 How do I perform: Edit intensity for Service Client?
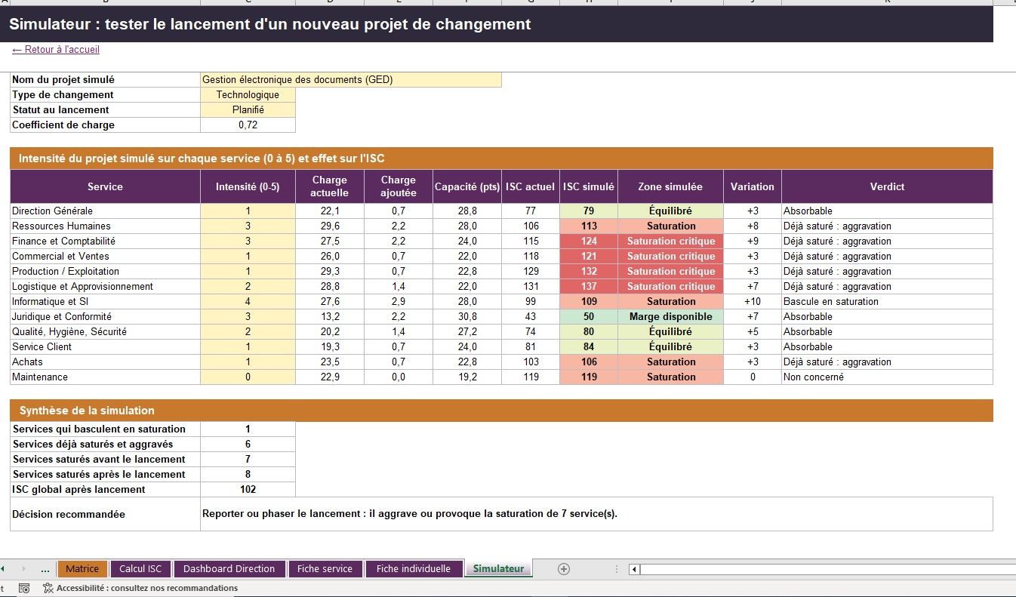coord(248,347)
